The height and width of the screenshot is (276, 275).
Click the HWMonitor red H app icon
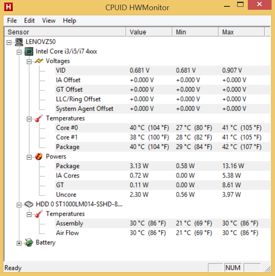[x=9, y=7]
